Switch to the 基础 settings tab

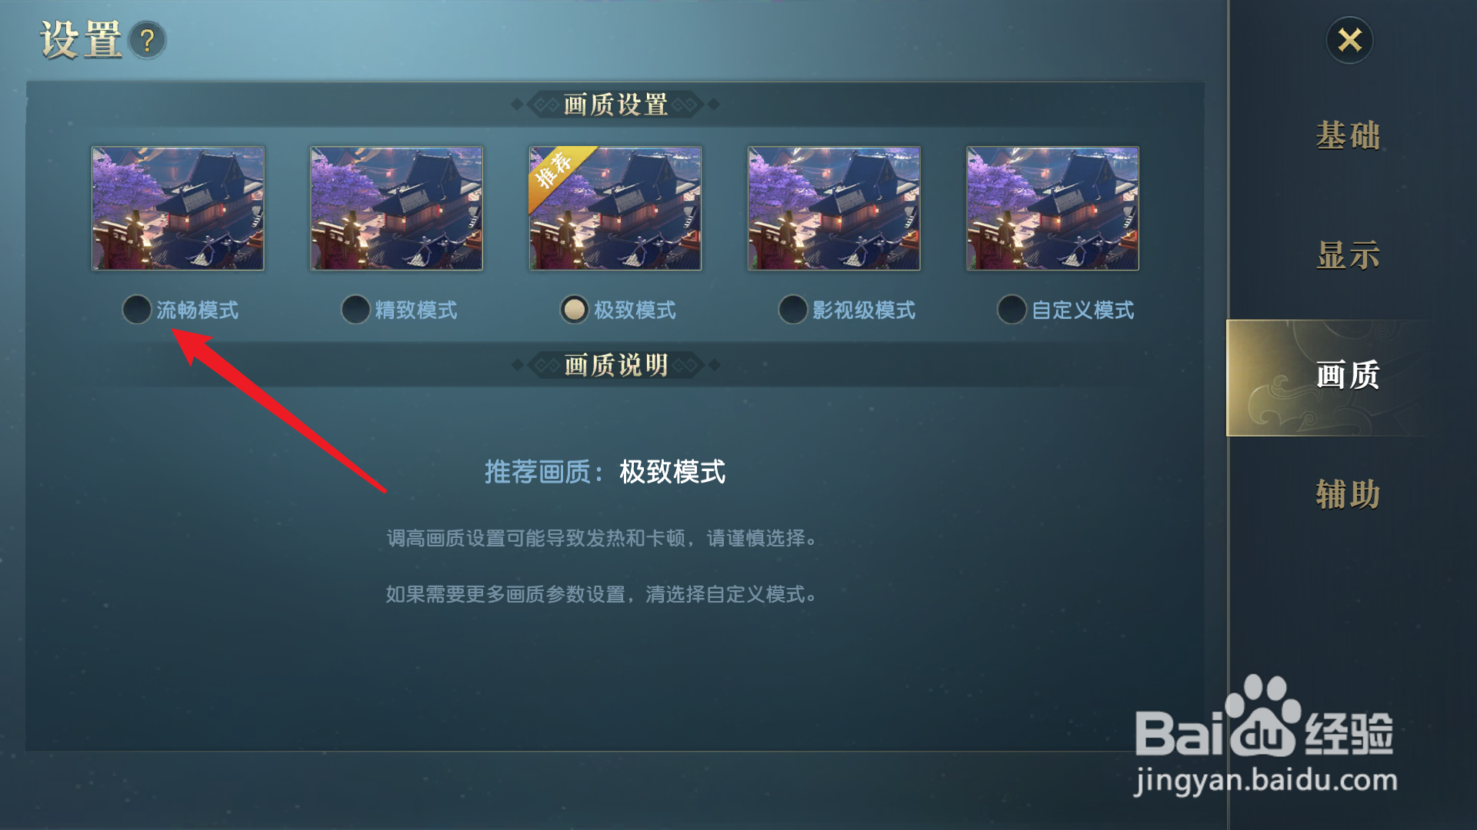(x=1348, y=136)
